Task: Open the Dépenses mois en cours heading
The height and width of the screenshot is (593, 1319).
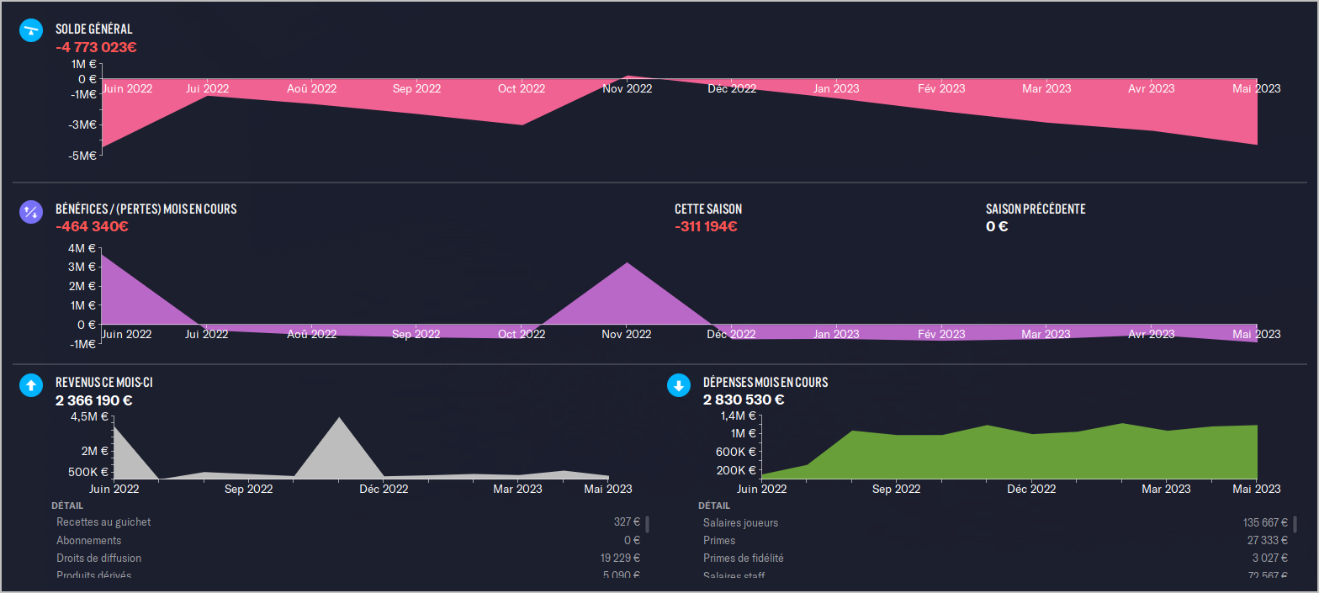Action: click(765, 383)
